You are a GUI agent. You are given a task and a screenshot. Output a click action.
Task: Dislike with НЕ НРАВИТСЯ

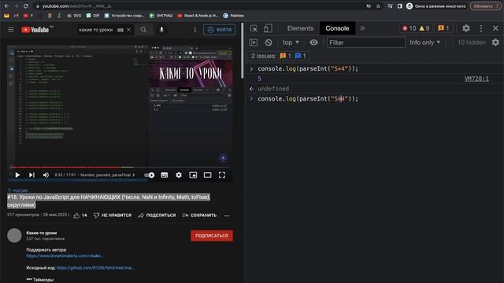click(x=113, y=215)
